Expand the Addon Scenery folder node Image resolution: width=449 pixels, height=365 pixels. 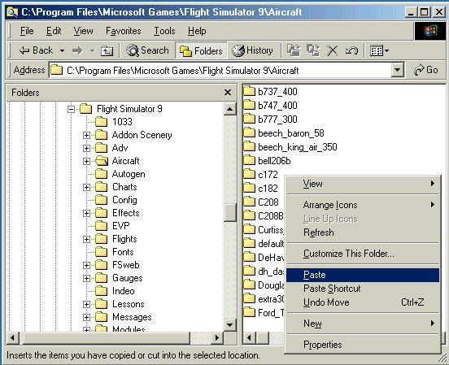pos(86,135)
